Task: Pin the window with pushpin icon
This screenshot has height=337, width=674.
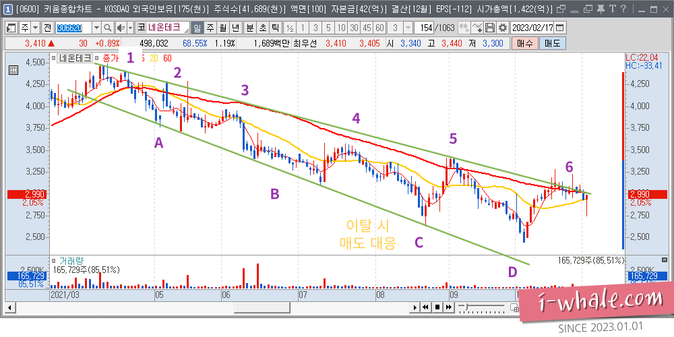Action: 601,8
